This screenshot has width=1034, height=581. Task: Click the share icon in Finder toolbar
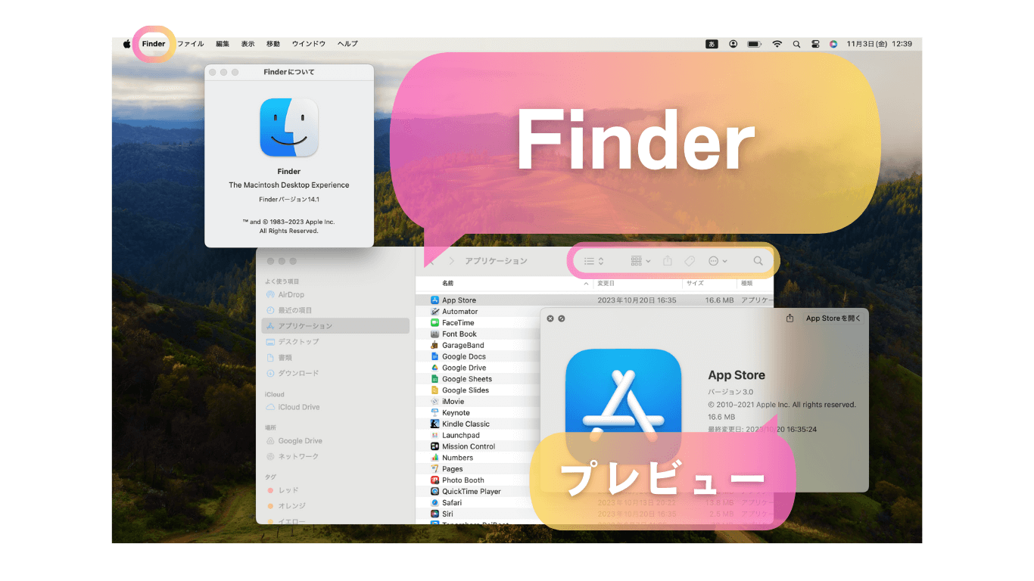[x=668, y=261]
